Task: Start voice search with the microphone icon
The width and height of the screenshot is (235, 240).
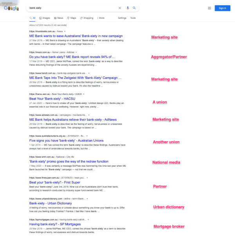Action: click(x=127, y=8)
